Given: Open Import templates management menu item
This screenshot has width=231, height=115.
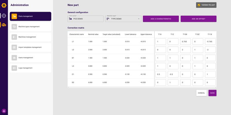Looking at the screenshot, I should [31, 47].
